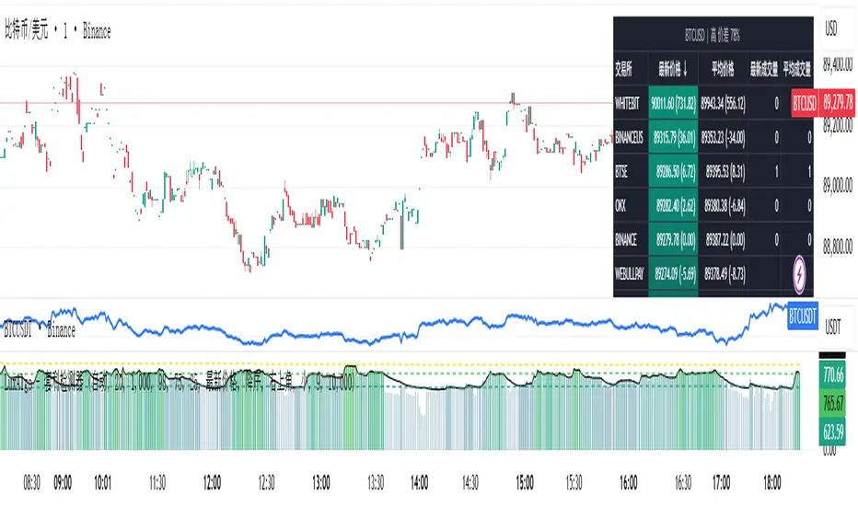Click the 交易所 column header

(627, 67)
